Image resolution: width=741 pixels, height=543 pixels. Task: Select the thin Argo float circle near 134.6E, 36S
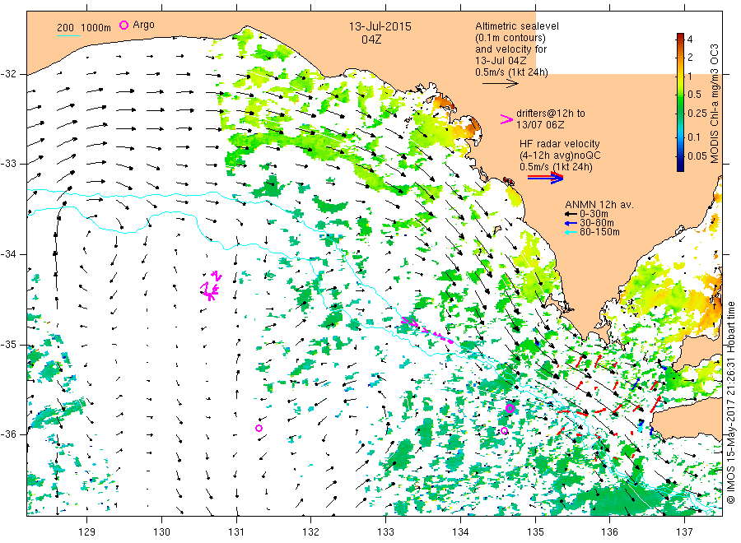point(504,430)
